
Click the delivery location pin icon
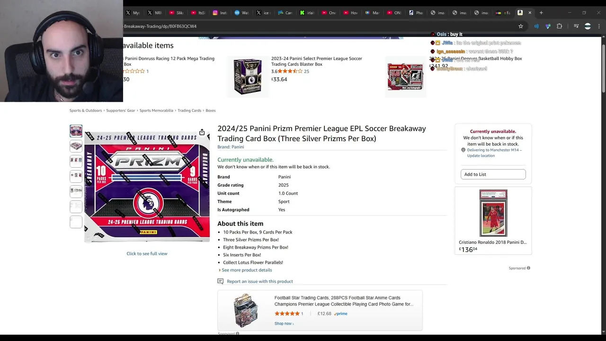click(x=463, y=150)
